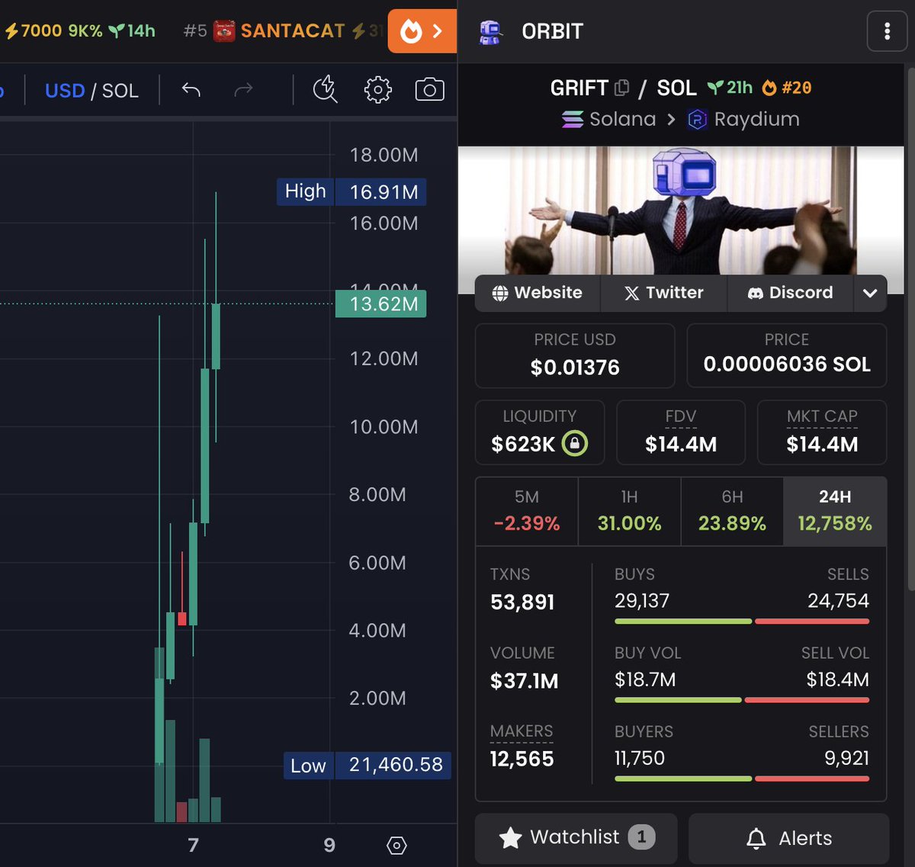The image size is (915, 867).
Task: Expand more social links chevron
Action: click(x=870, y=293)
